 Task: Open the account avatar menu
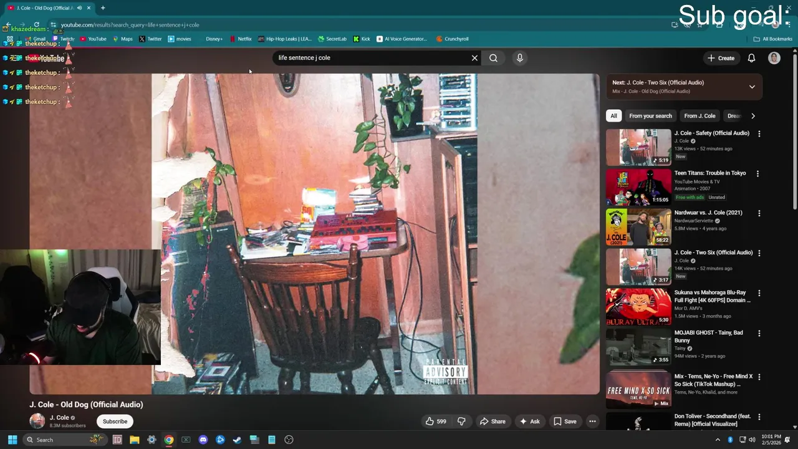tap(774, 58)
